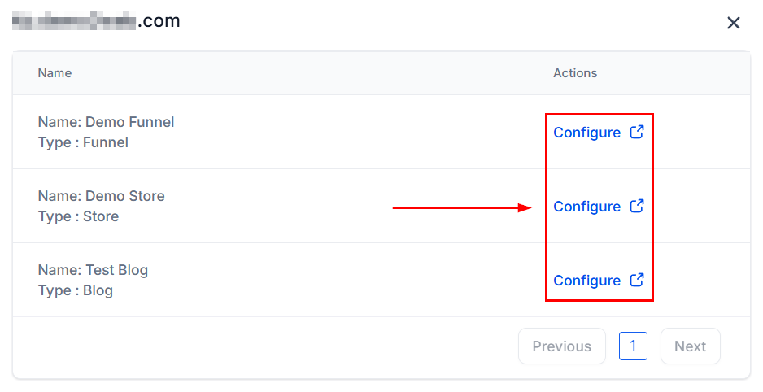The height and width of the screenshot is (392, 763).
Task: Open external link icon for Demo Store
Action: [637, 206]
